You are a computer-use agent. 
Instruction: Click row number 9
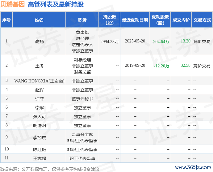pyautogui.click(x=6, y=137)
